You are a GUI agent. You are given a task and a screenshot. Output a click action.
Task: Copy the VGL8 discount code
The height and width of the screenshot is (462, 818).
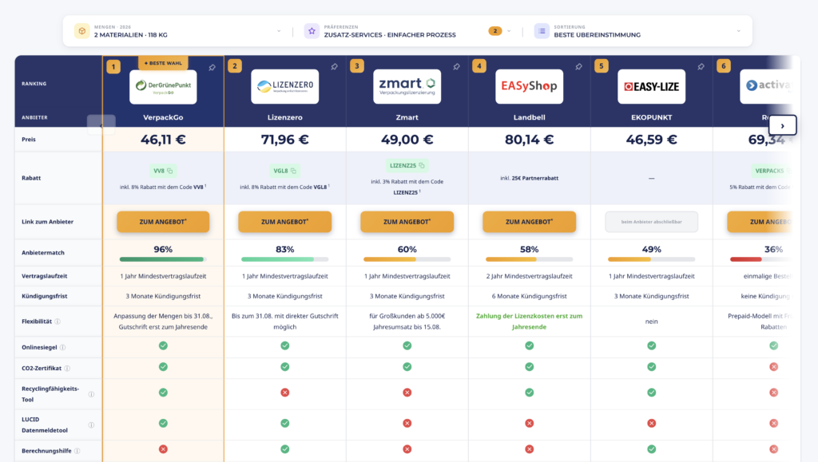[x=293, y=171]
